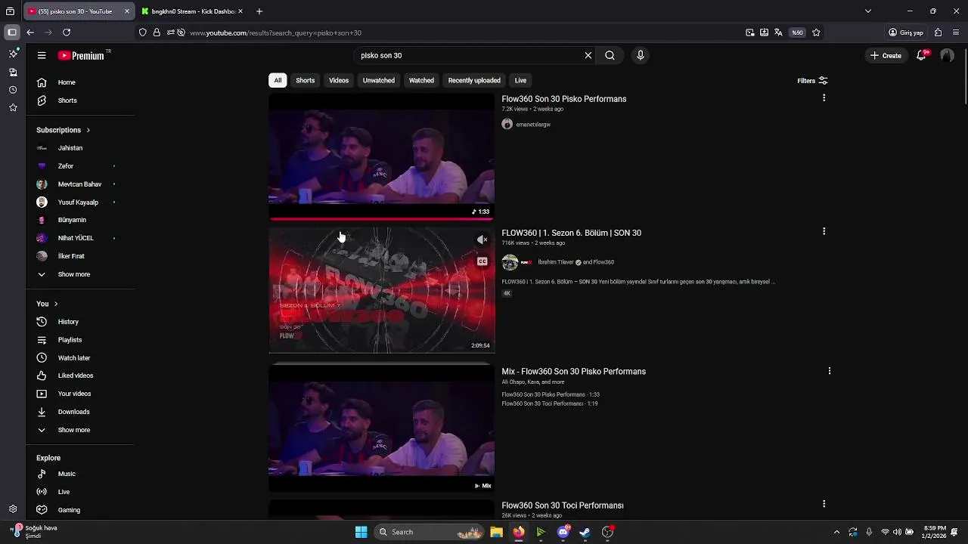Screen dimensions: 968x544
Task: Open the notifications bell
Action: tap(921, 55)
